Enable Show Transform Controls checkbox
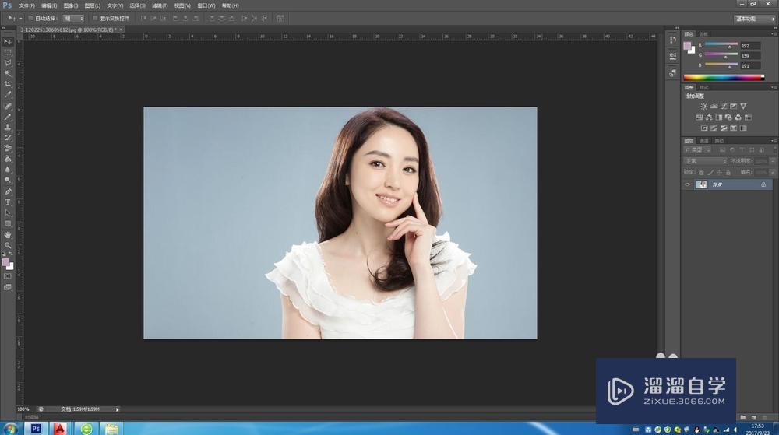The width and height of the screenshot is (779, 435). coord(95,17)
